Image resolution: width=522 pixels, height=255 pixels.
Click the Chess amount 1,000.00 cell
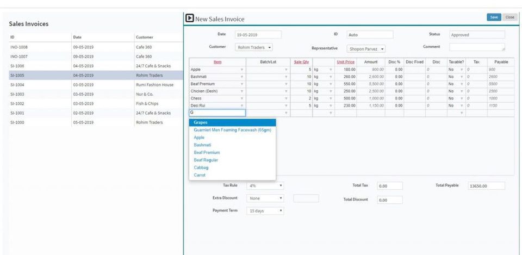coord(371,98)
